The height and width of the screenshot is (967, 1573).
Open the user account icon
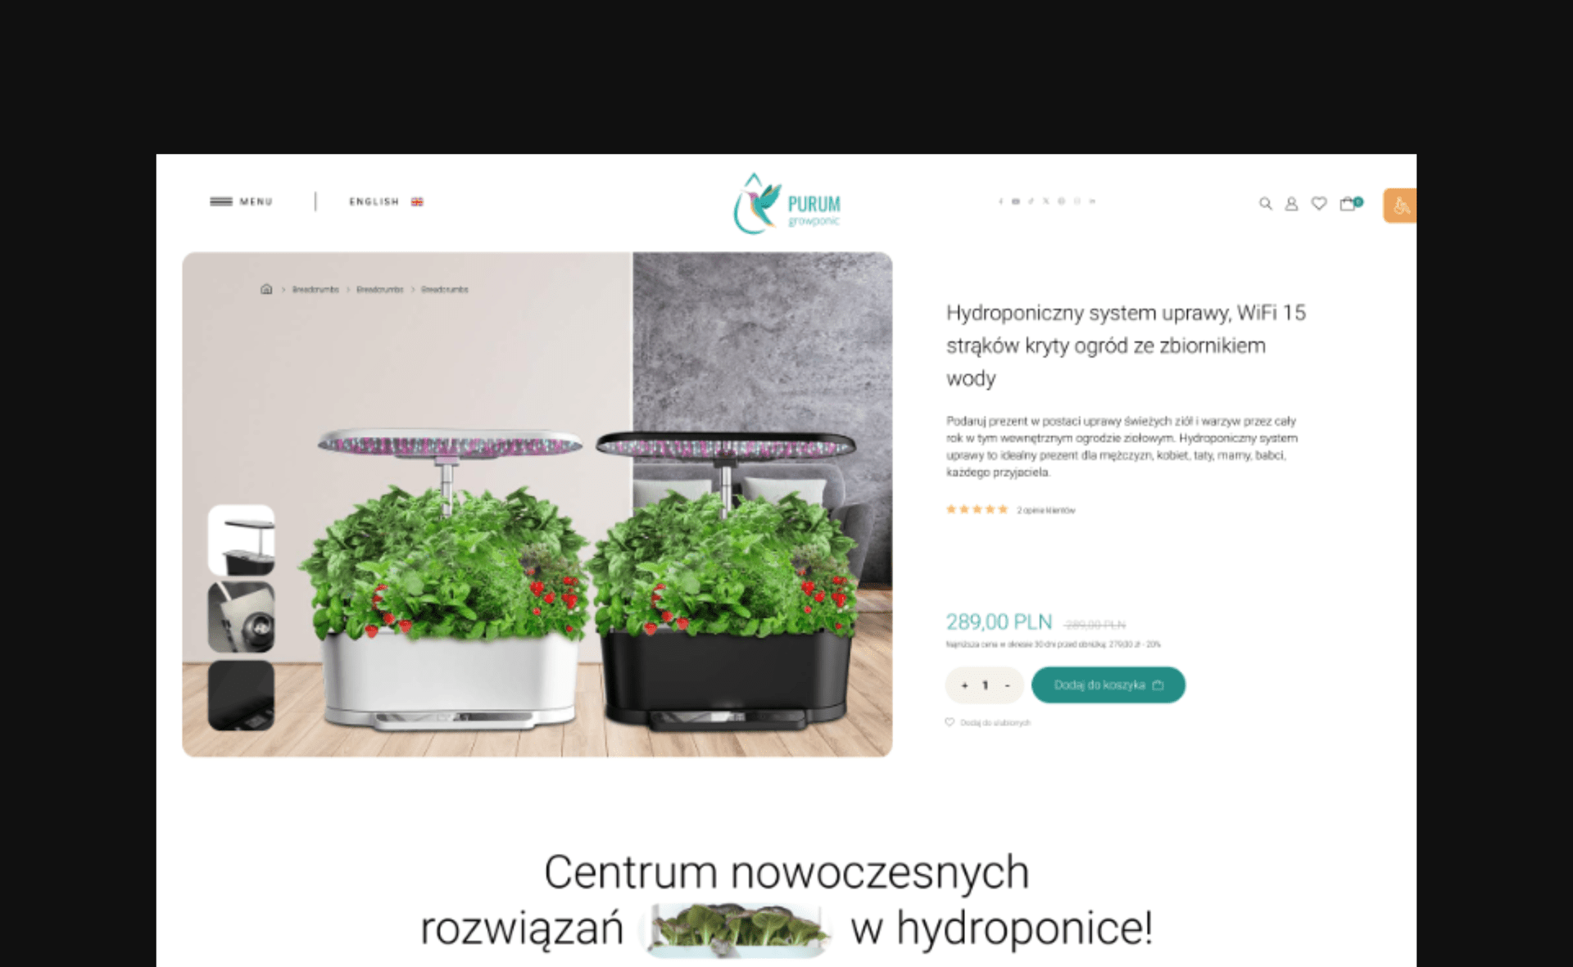coord(1291,204)
